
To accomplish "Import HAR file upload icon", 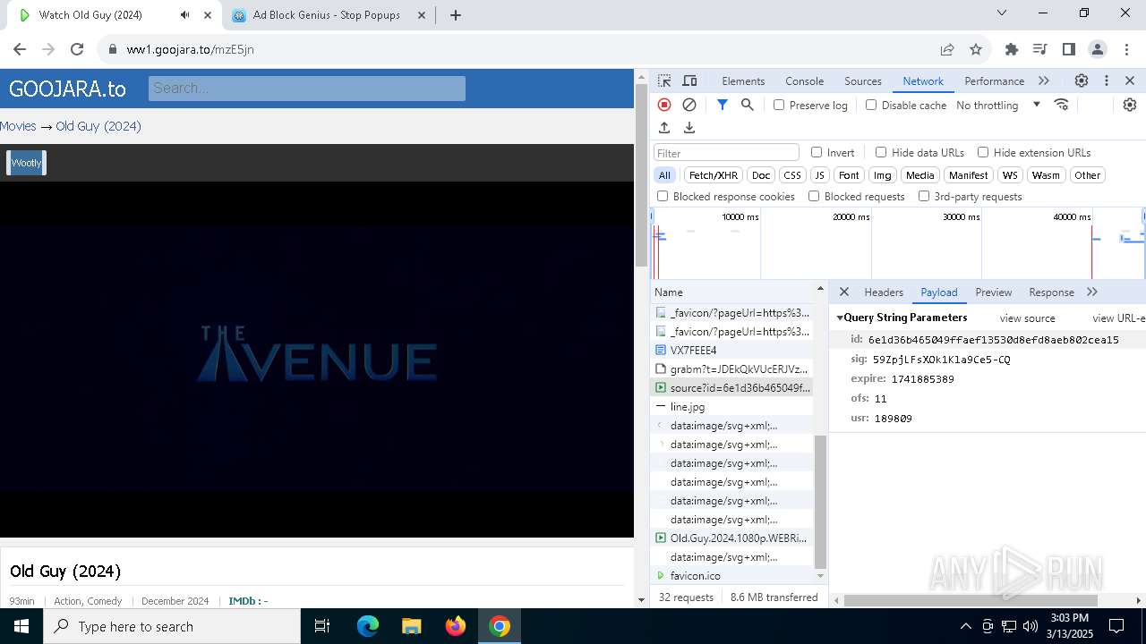I will 664,128.
